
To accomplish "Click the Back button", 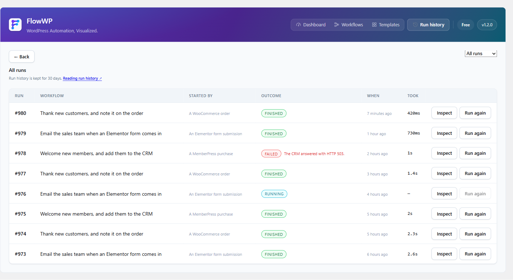I will coord(22,57).
